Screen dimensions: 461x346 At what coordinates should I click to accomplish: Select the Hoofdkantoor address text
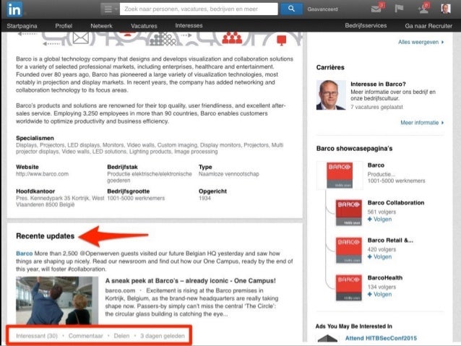(x=60, y=202)
